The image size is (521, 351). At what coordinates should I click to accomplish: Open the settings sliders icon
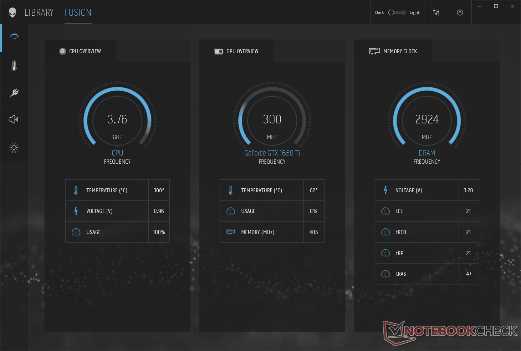(x=436, y=12)
